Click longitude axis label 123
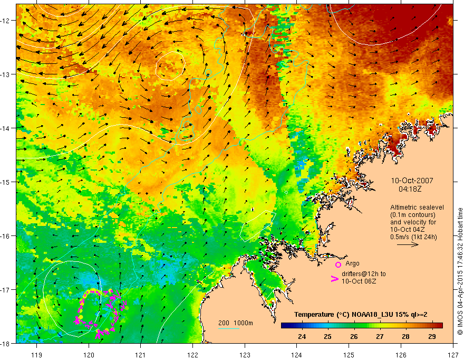The width and height of the screenshot is (464, 359). (x=245, y=355)
